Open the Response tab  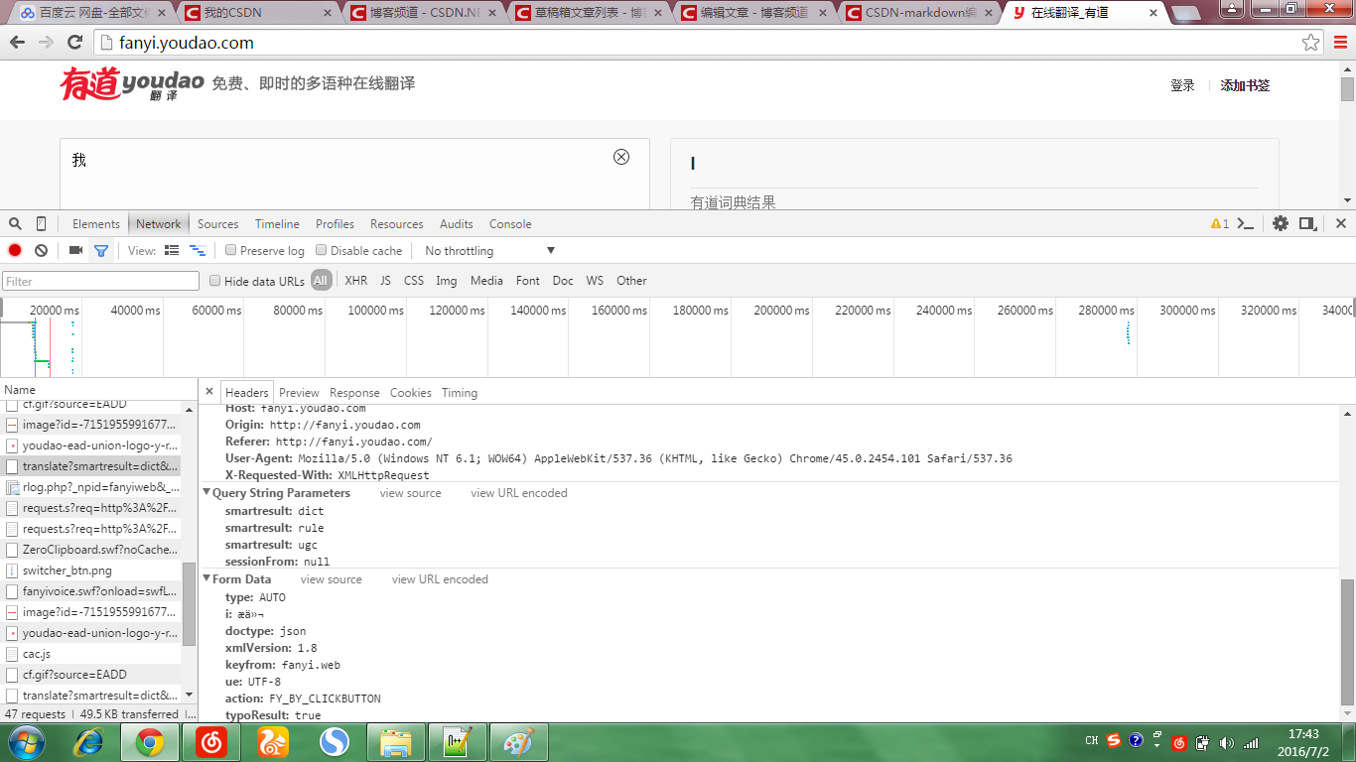click(x=354, y=393)
